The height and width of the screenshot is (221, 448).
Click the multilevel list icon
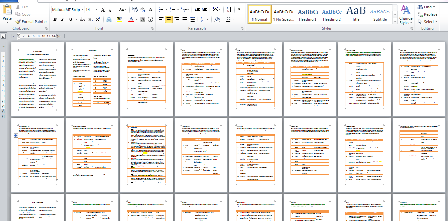point(183,10)
